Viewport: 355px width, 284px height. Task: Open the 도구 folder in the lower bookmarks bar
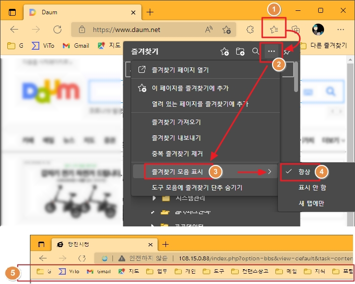[x=213, y=271]
